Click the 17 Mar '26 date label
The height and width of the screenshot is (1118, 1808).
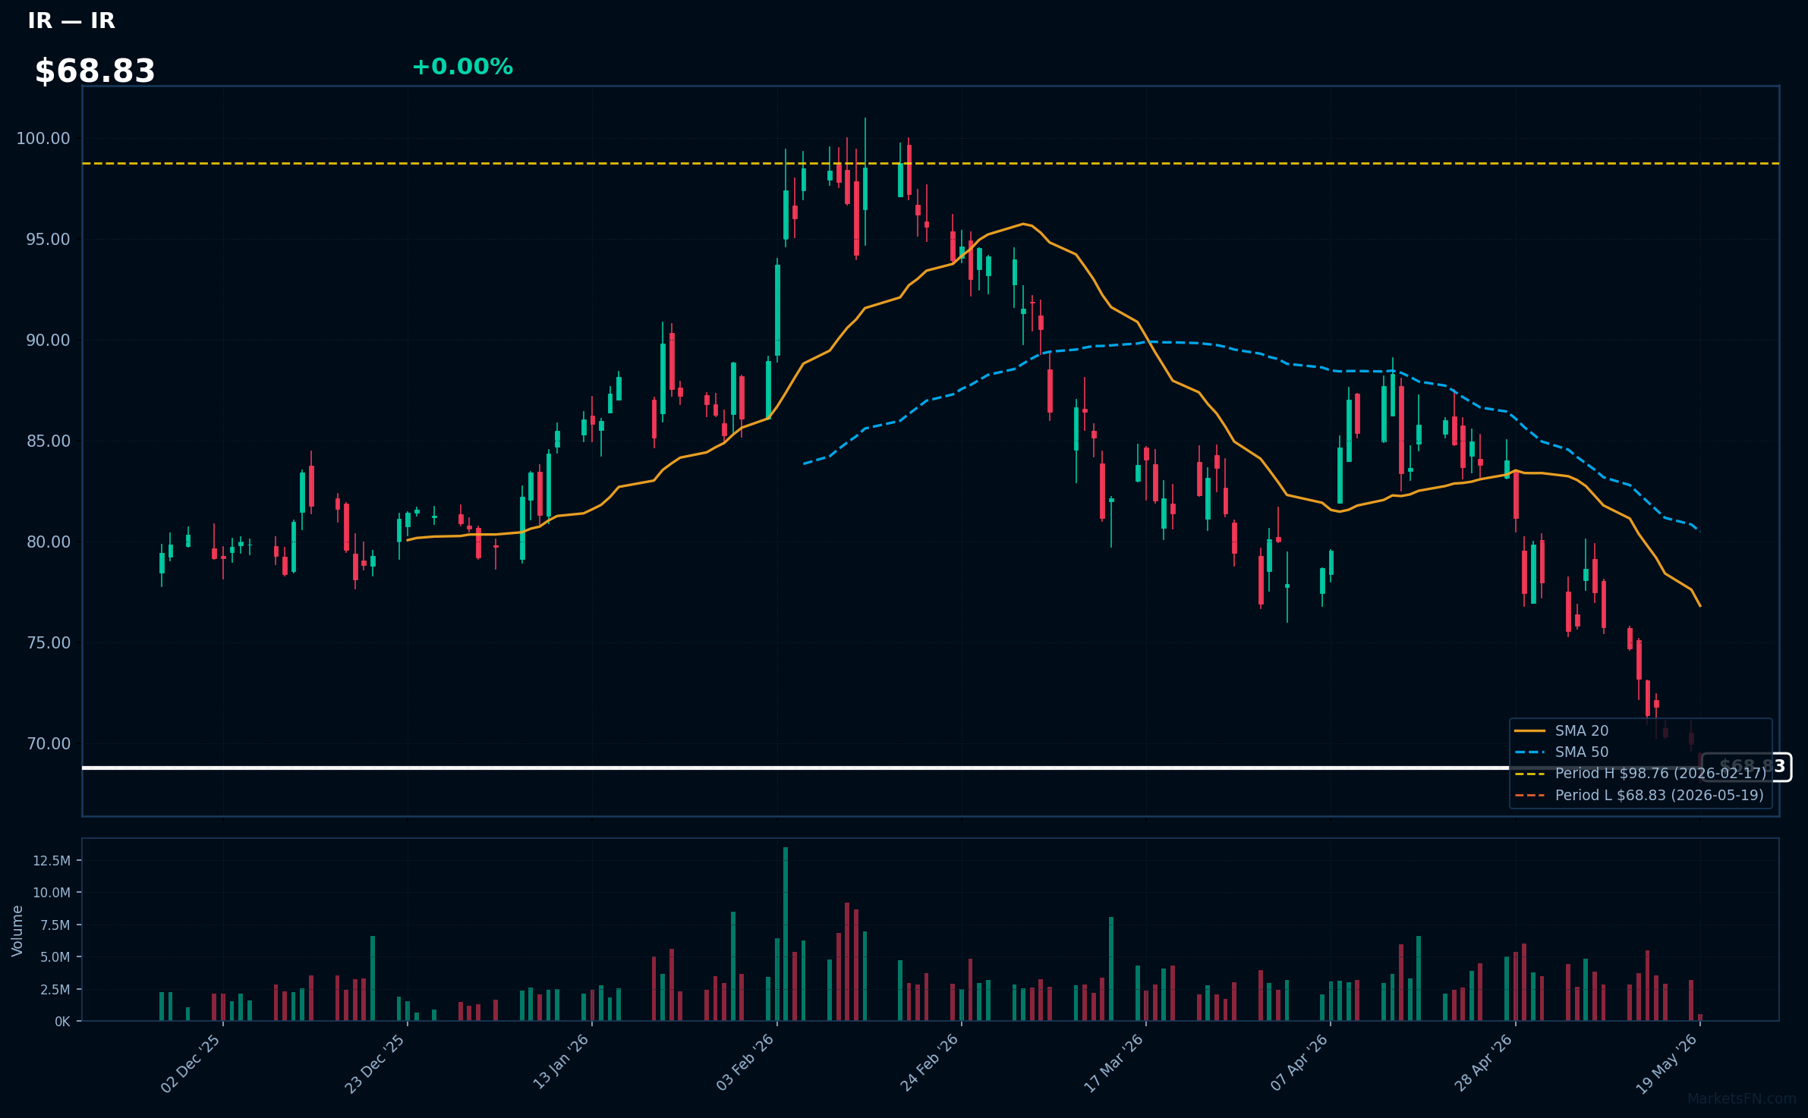tap(1113, 1063)
